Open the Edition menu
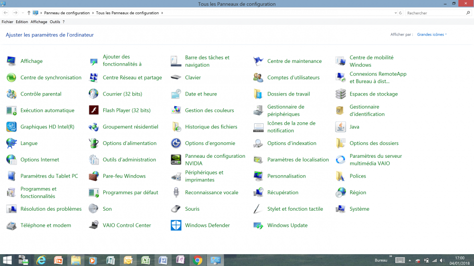The height and width of the screenshot is (266, 474). (22, 22)
